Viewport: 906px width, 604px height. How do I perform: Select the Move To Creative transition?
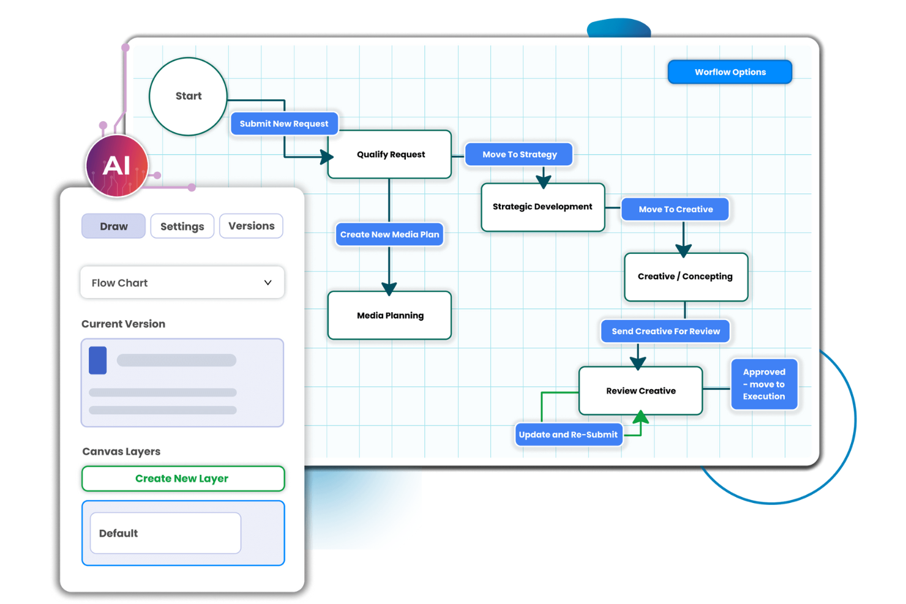point(675,209)
